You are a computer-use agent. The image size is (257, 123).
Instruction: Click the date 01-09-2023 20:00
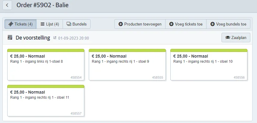73,38
